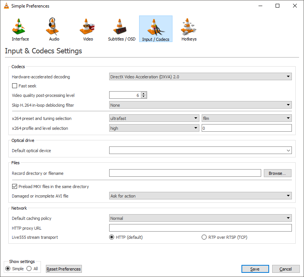Open Video settings cone icon
The image size is (304, 277).
(87, 26)
